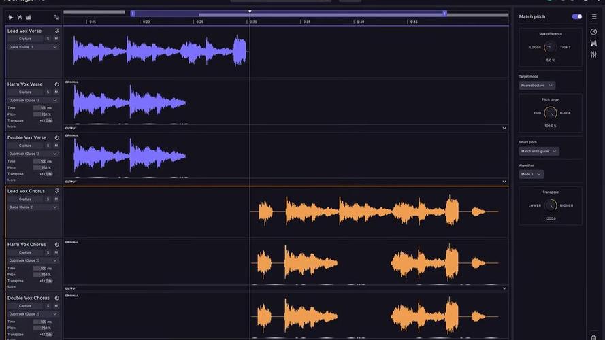Open Dub track dropdown on Double Vox Chorus
Image resolution: width=605 pixels, height=340 pixels.
(x=33, y=314)
